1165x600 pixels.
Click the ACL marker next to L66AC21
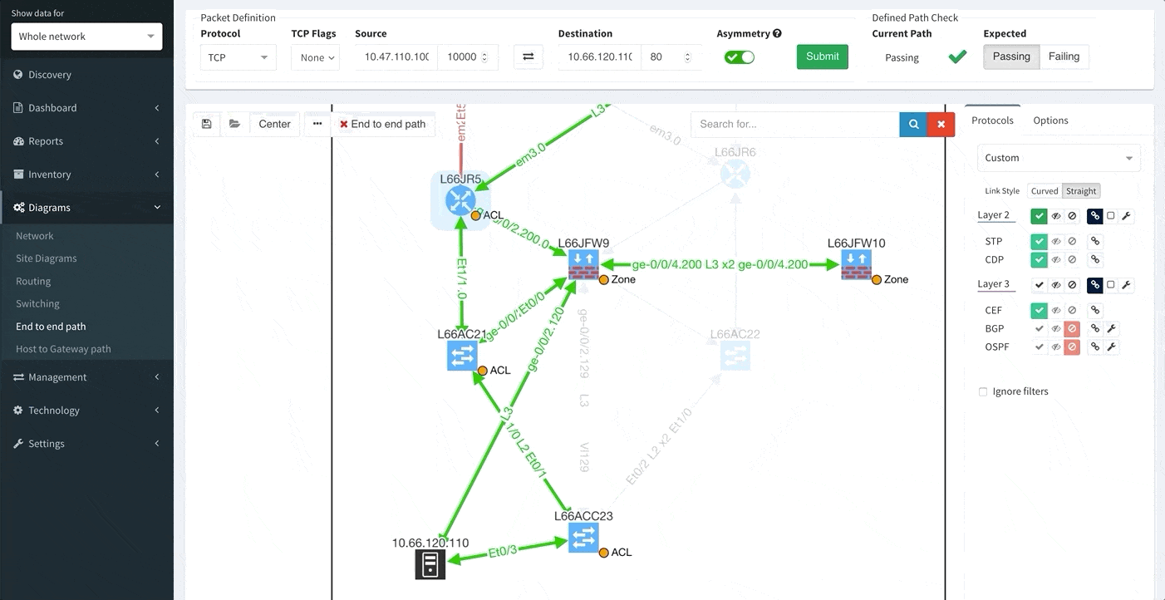481,371
